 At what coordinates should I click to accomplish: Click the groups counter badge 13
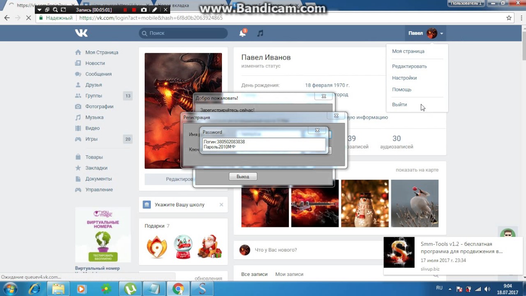pos(128,96)
